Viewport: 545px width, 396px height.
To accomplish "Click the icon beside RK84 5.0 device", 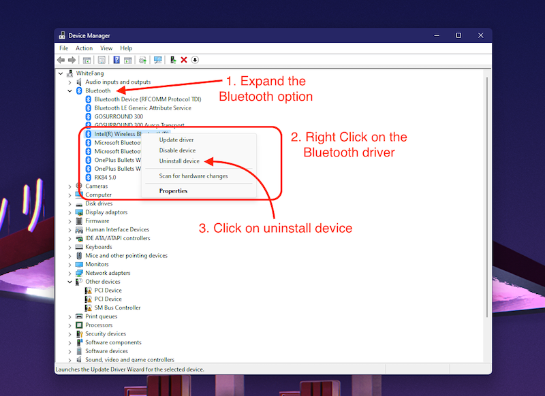I will pos(89,178).
